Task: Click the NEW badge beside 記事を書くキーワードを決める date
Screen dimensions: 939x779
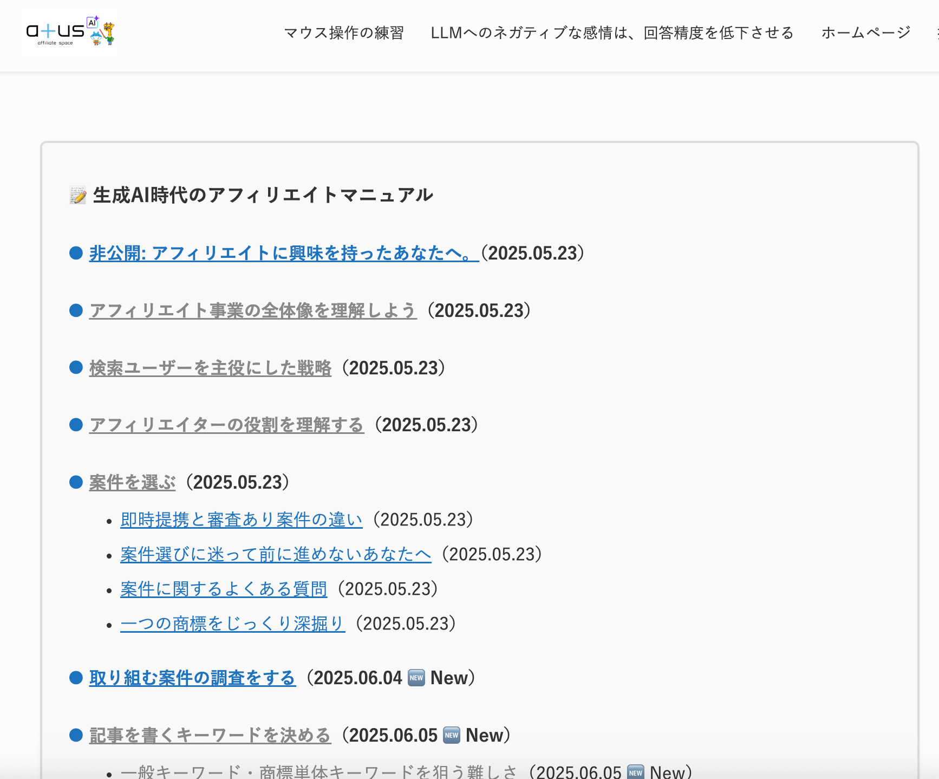Action: 451,735
